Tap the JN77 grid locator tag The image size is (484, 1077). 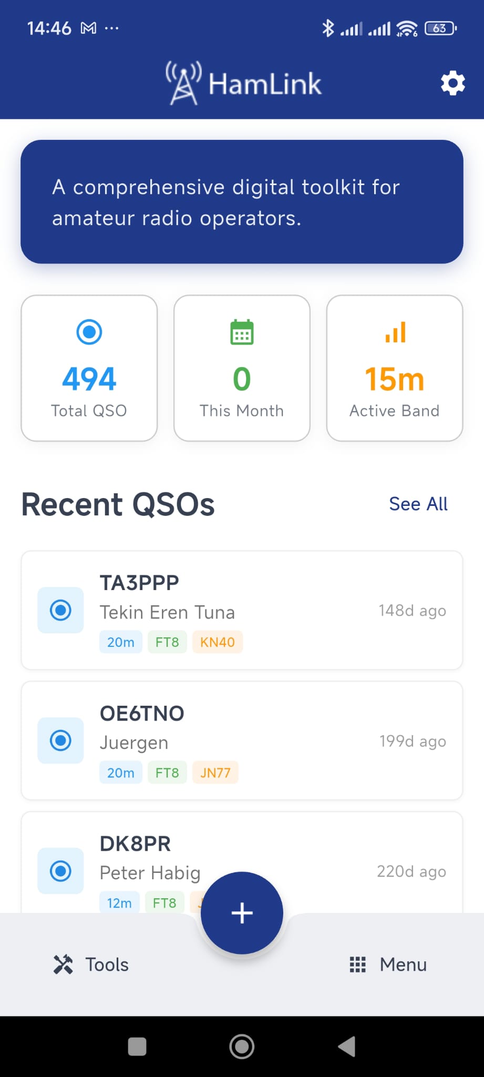pyautogui.click(x=215, y=773)
